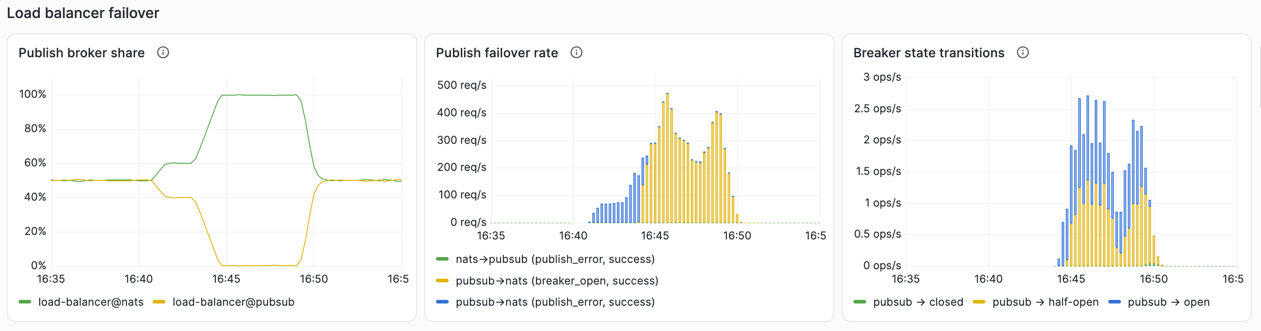Click green swatch for pubsub → closed
Screen dimensions: 1261x331
(x=860, y=302)
